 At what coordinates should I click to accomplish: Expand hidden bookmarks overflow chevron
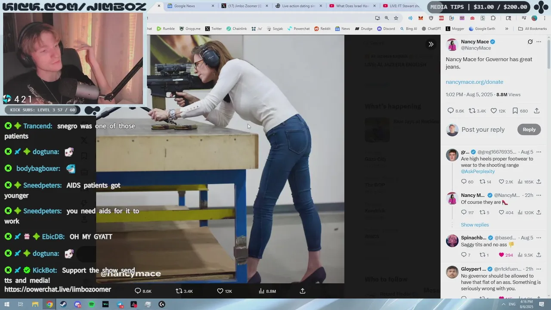(507, 29)
